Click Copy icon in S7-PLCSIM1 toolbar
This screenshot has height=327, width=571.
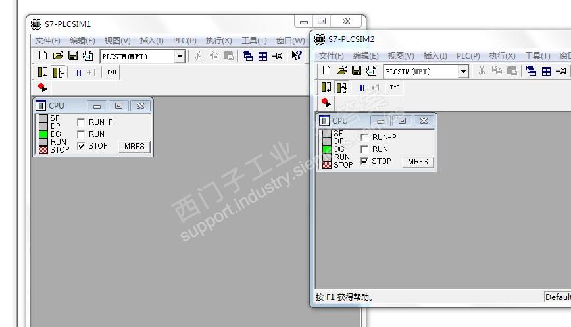click(213, 55)
